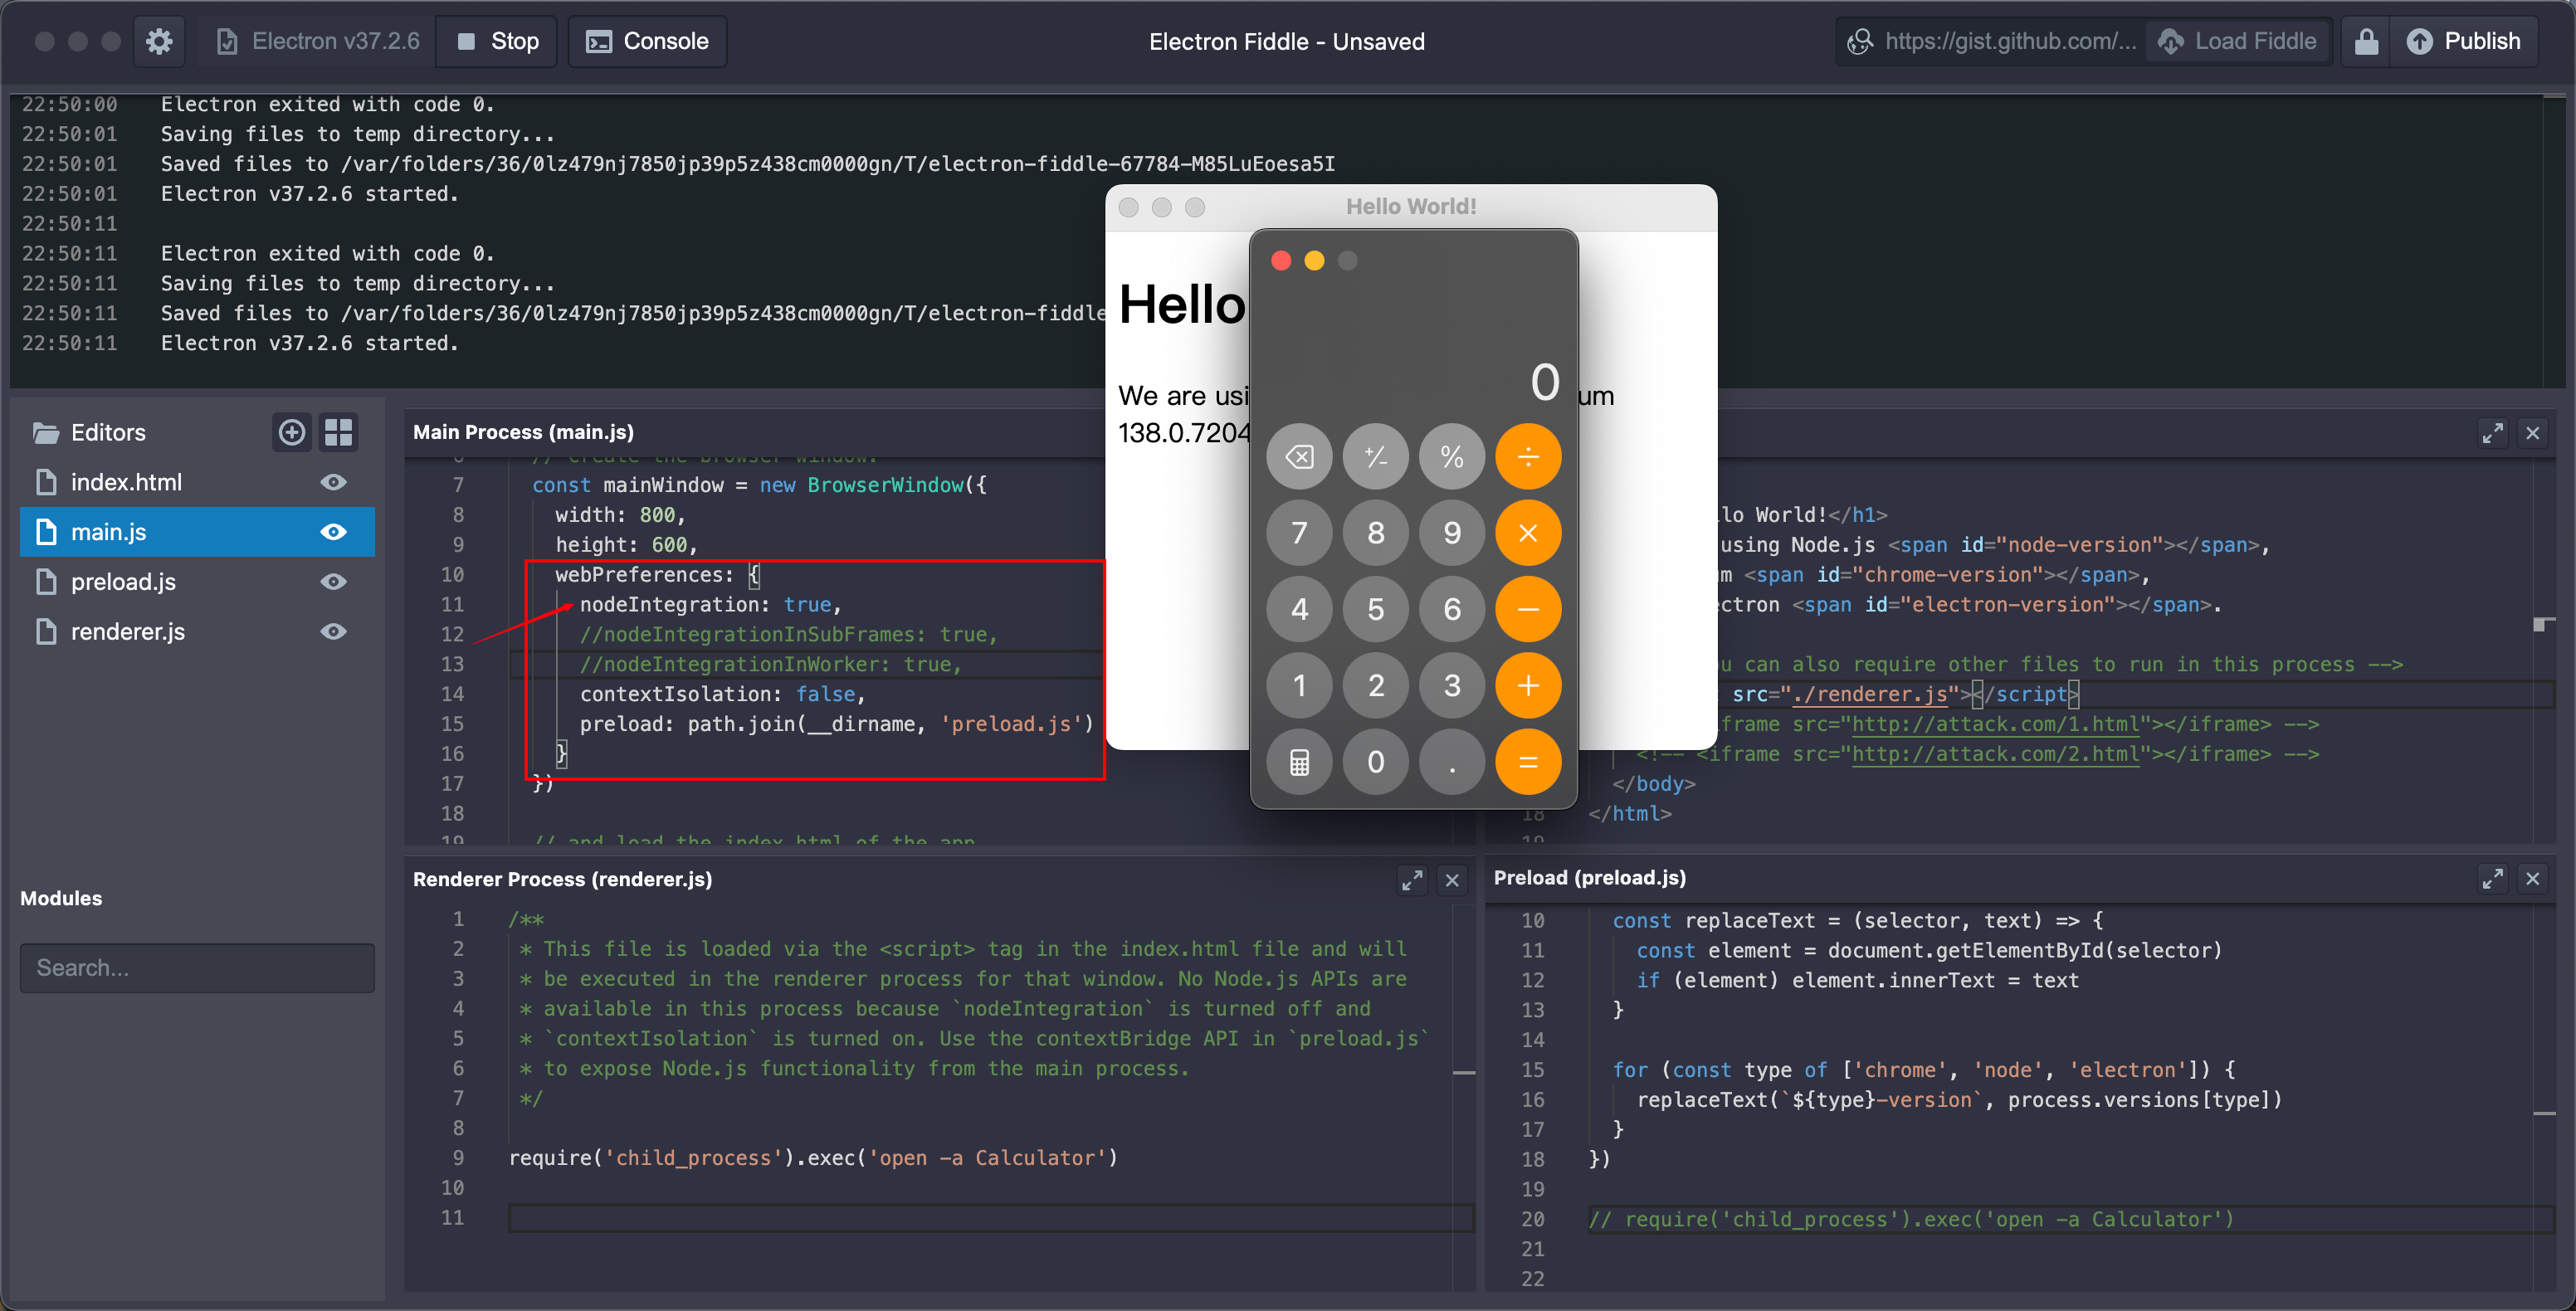
Task: Toggle visibility of main.js editor
Action: [x=334, y=532]
